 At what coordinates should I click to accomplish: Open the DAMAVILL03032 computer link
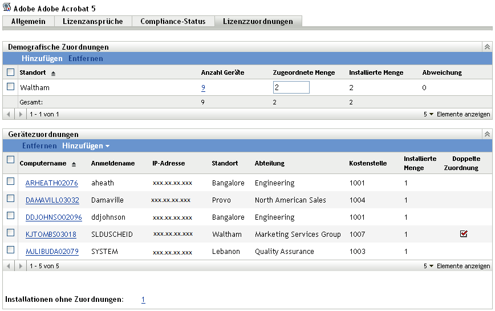click(52, 200)
